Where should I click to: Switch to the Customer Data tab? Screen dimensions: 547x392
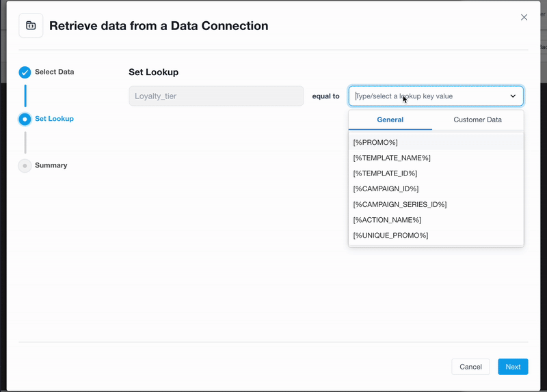[477, 120]
